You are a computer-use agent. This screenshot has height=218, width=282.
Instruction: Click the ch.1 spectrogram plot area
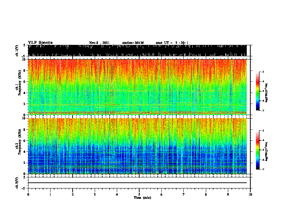(137, 87)
